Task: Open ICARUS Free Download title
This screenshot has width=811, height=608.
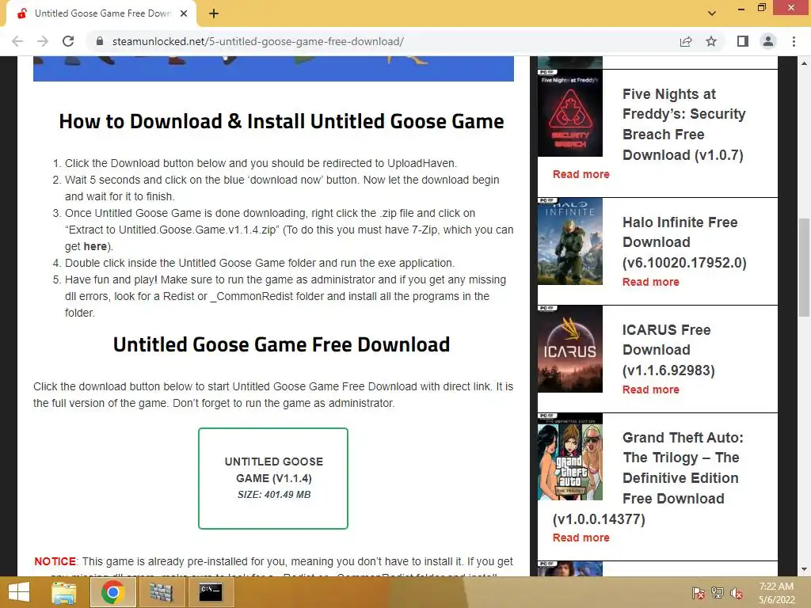Action: [x=668, y=349]
